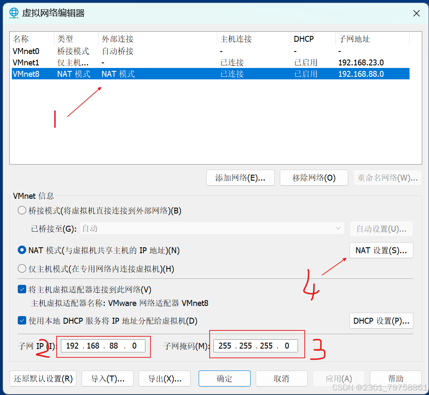
Task: Click the 自动设置(U)... button
Action: (x=381, y=229)
